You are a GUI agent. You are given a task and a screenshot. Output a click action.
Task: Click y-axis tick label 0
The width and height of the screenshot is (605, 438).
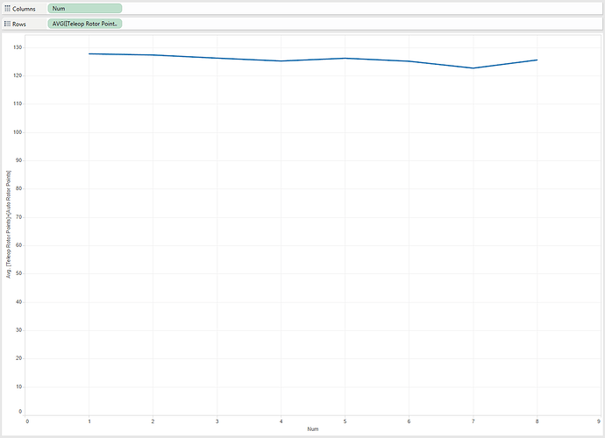[20, 412]
